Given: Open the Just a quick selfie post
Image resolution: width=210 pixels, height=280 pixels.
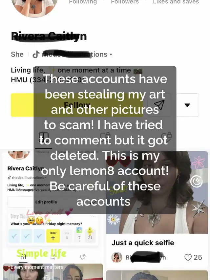Looking at the screenshot, I should (143, 243).
